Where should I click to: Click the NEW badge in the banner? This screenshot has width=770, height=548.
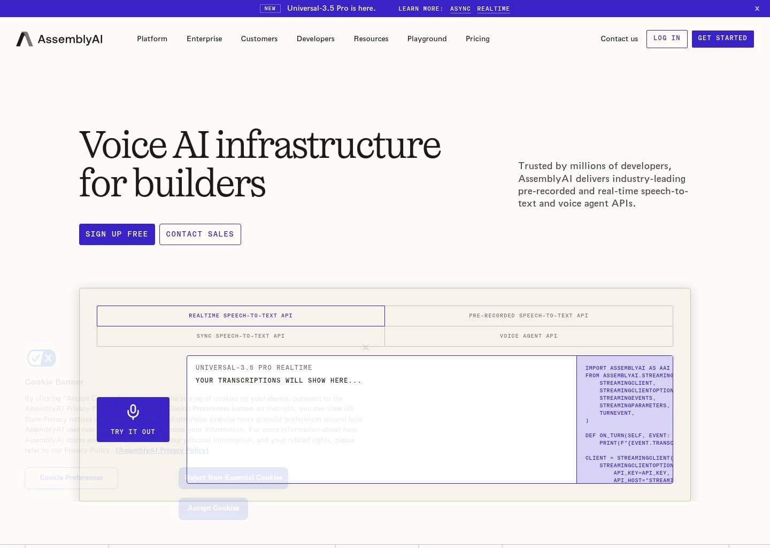point(270,9)
